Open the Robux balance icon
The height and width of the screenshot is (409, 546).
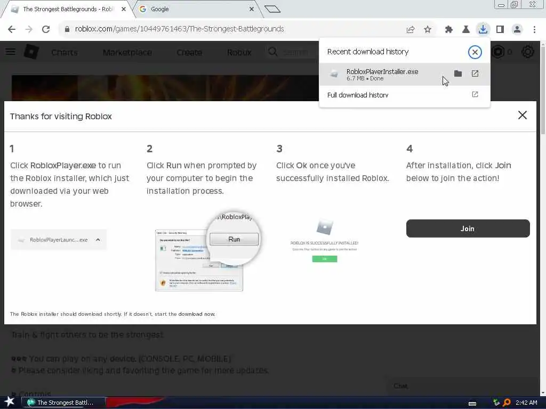[x=499, y=52]
